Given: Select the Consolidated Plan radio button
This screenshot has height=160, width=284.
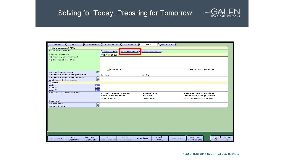Looking at the screenshot, I should (x=51, y=60).
